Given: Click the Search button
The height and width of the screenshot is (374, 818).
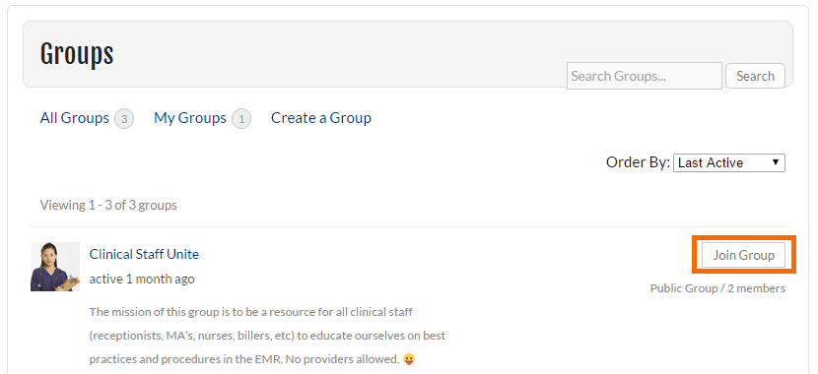Looking at the screenshot, I should click(x=755, y=76).
